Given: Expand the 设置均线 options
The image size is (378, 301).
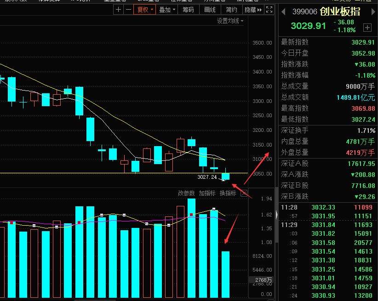Looking at the screenshot, I should pos(230,21).
